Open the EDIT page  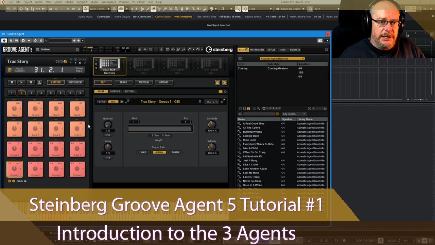click(x=103, y=82)
